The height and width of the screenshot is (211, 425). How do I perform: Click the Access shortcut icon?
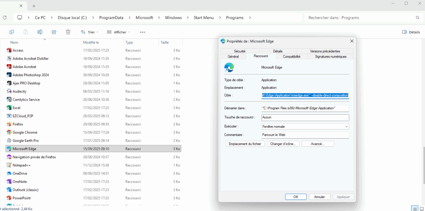pos(9,50)
